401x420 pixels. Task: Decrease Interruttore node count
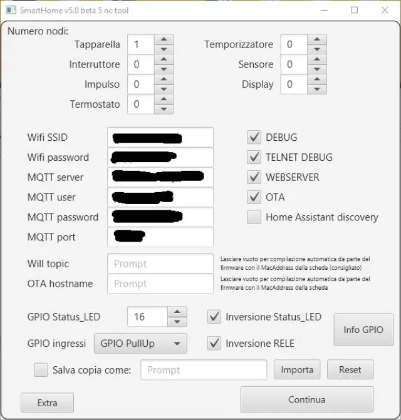coord(164,69)
